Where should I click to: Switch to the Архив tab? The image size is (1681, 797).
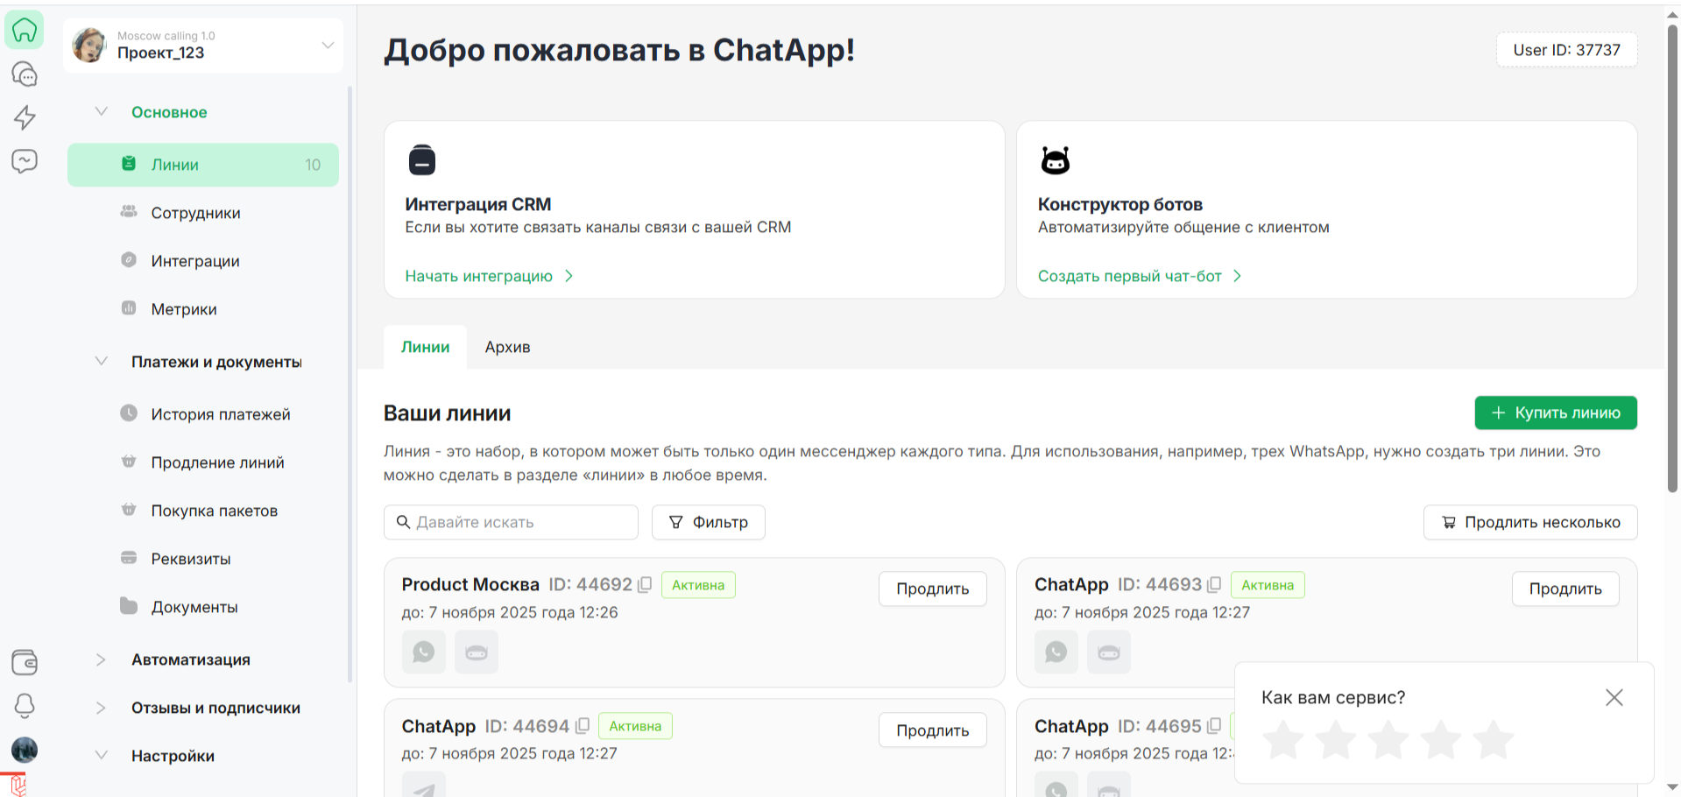pyautogui.click(x=507, y=347)
